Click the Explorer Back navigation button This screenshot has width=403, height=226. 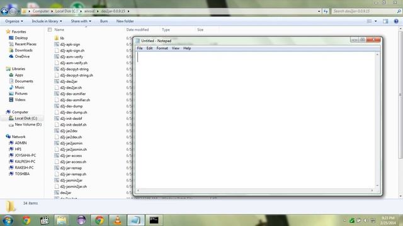coord(4,11)
